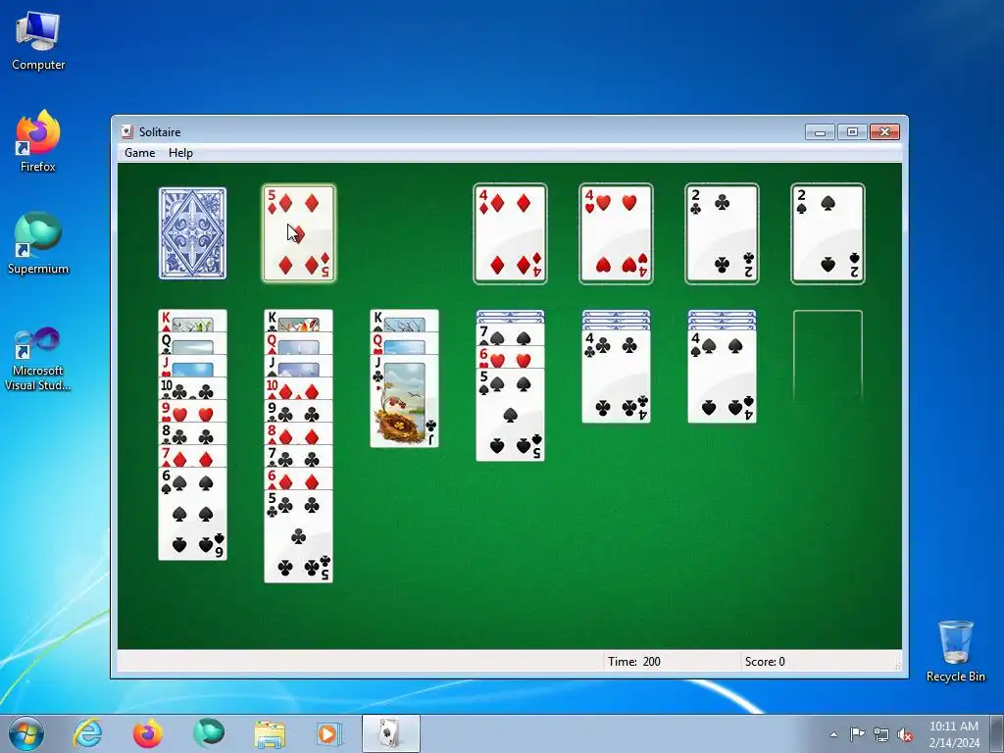Image resolution: width=1004 pixels, height=753 pixels.
Task: Select the 9 of clubs in second column
Action: 298,412
